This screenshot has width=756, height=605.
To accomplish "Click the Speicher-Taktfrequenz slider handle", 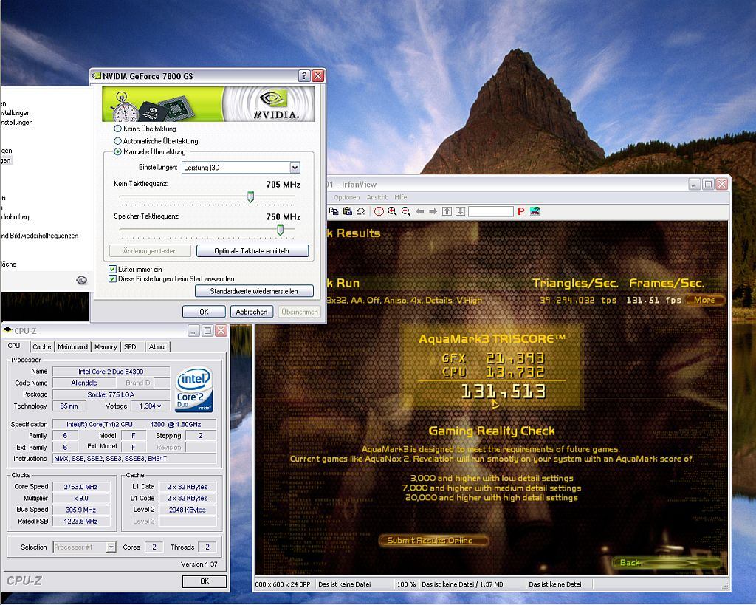I will point(280,230).
